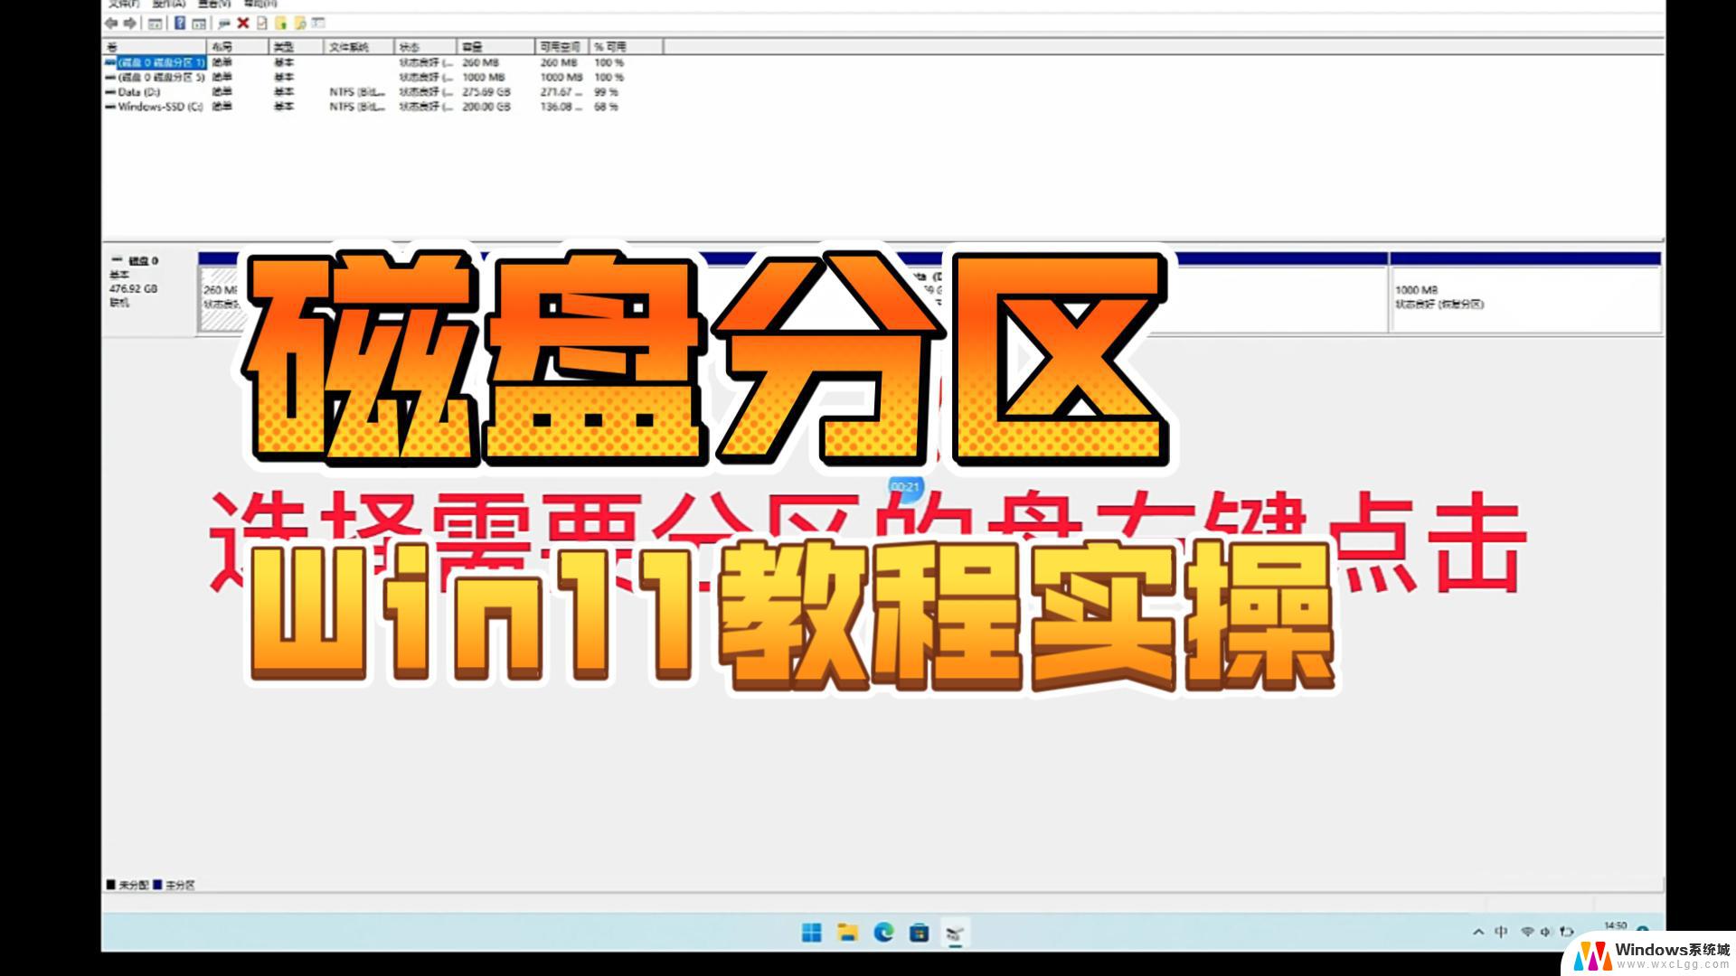Click the 275.69 GB capacity cell
Screen dimensions: 1736x976
[486, 92]
